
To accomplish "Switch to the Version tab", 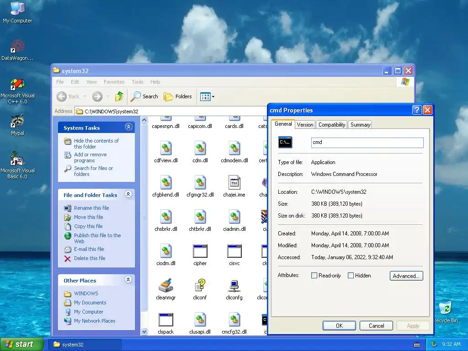I will (305, 125).
